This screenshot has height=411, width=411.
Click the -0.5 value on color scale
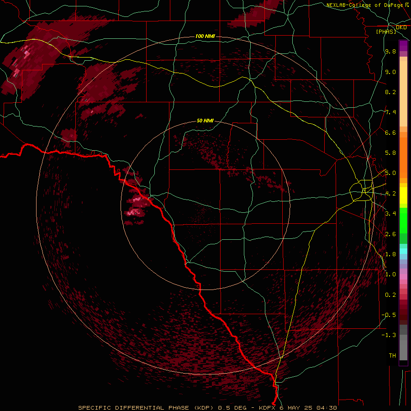coord(389,315)
